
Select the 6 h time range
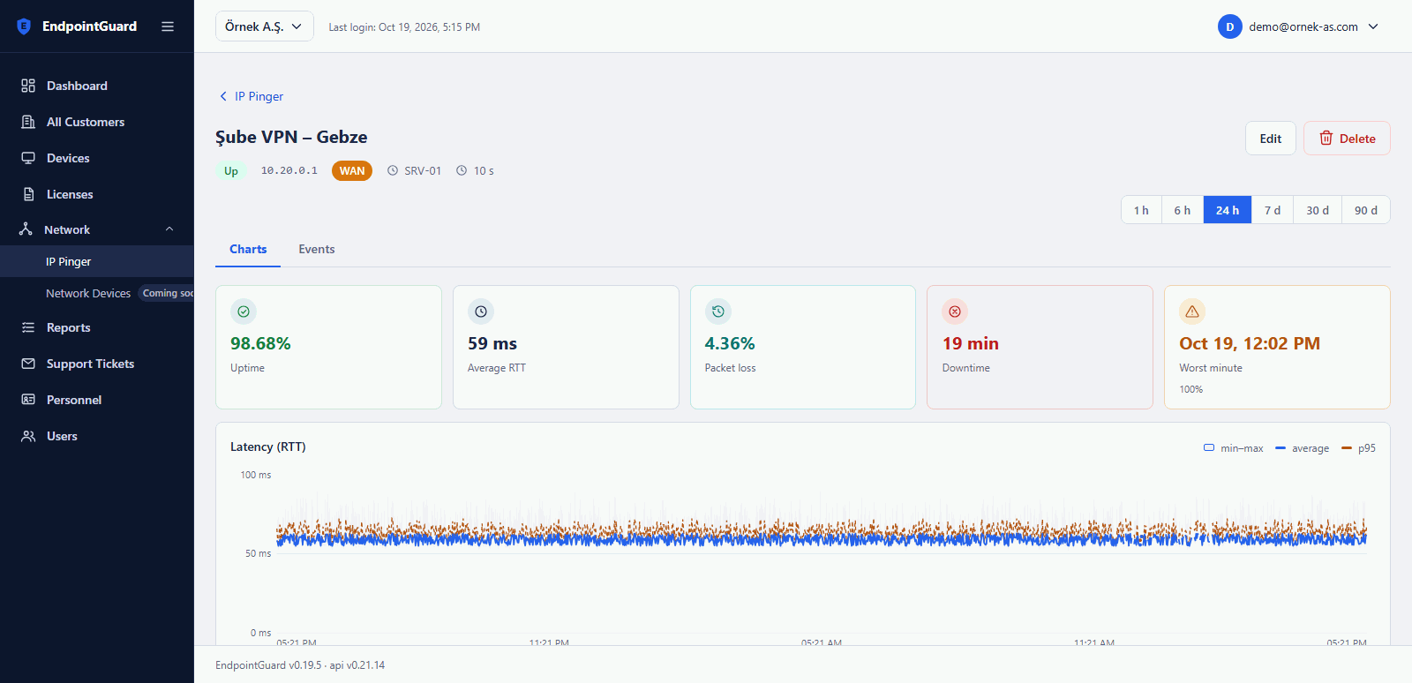point(1183,210)
